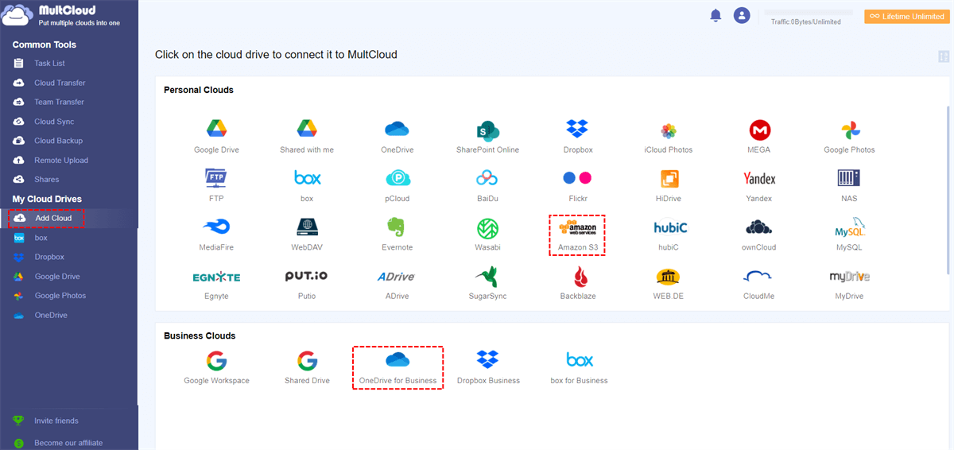Connect Evernote account
Screen dimensions: 954x450
tap(397, 234)
